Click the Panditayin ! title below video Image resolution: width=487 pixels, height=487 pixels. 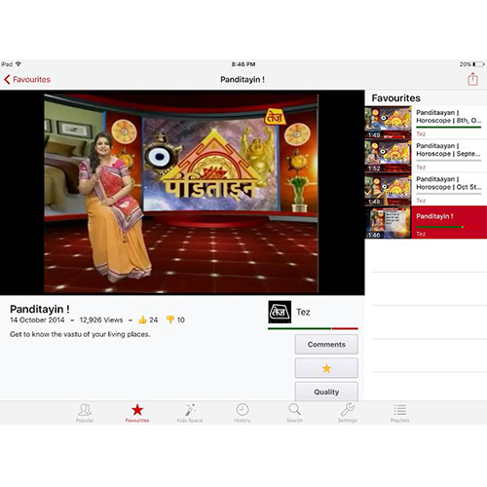(40, 309)
